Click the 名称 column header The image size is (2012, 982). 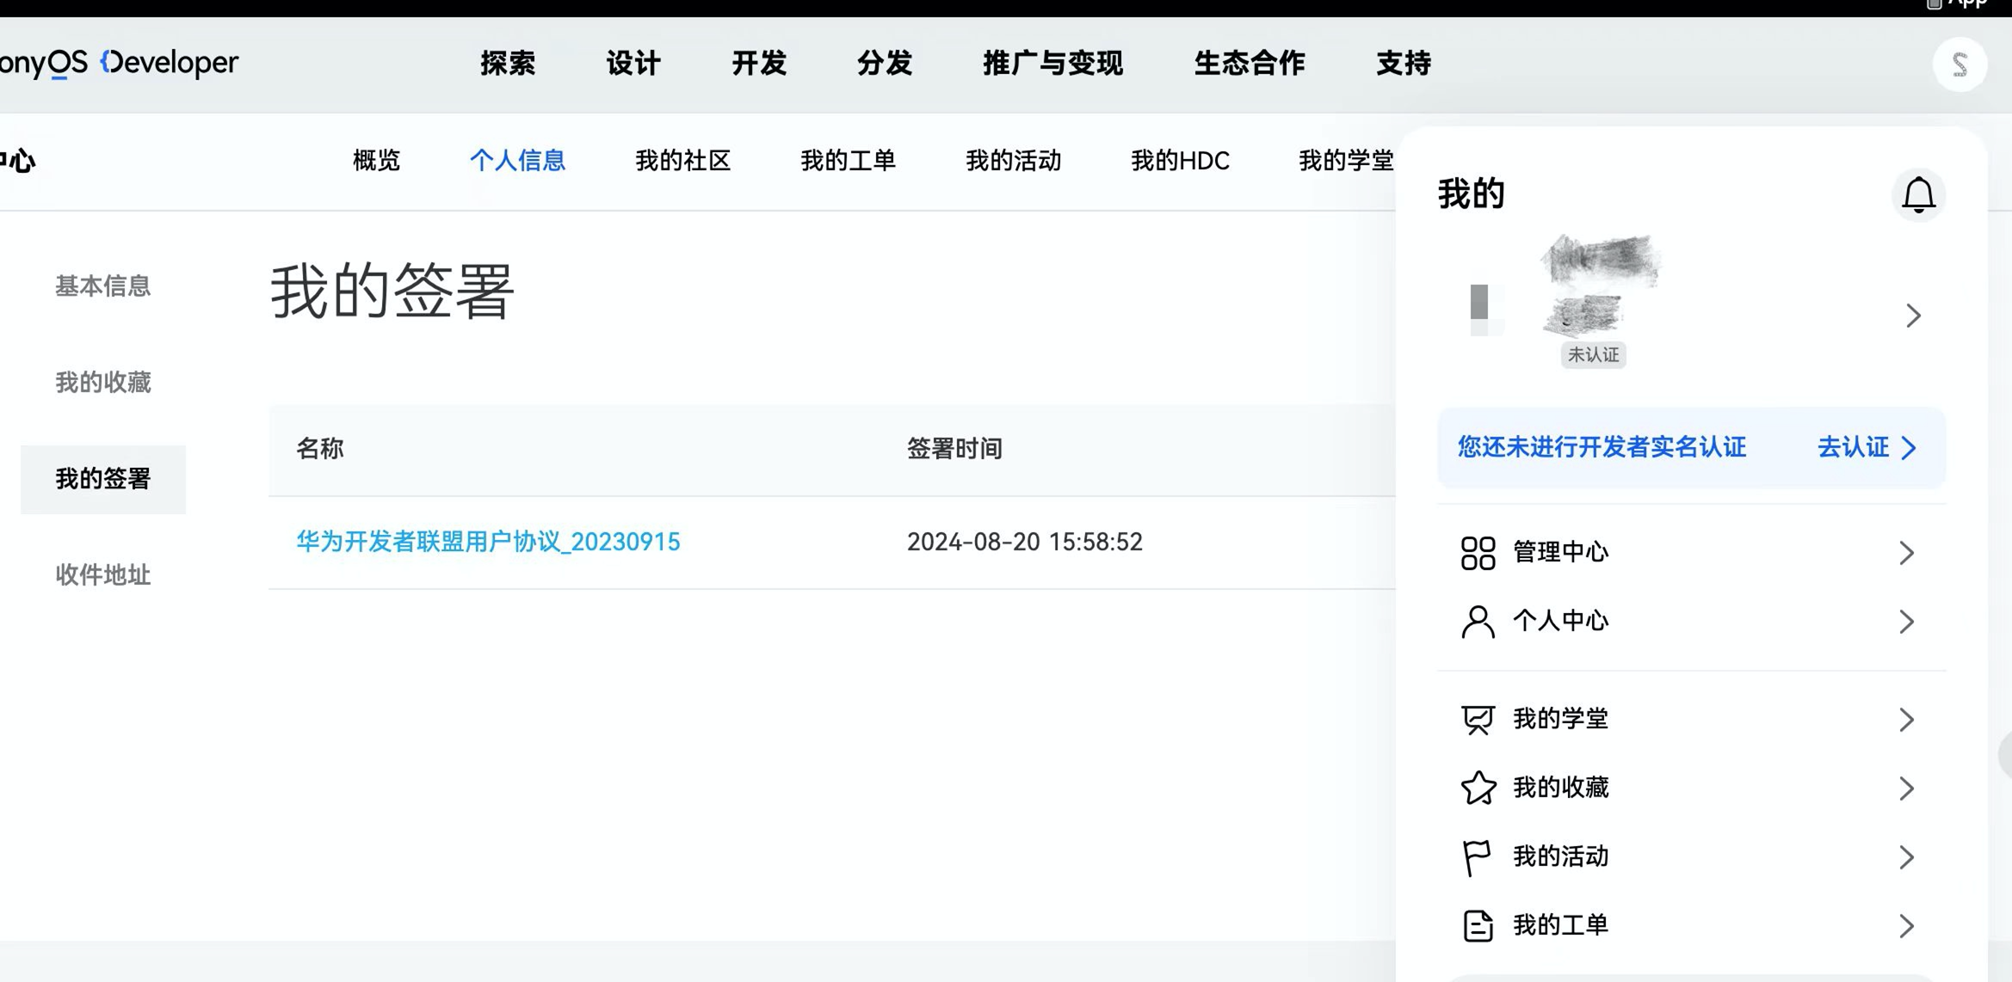(x=320, y=449)
